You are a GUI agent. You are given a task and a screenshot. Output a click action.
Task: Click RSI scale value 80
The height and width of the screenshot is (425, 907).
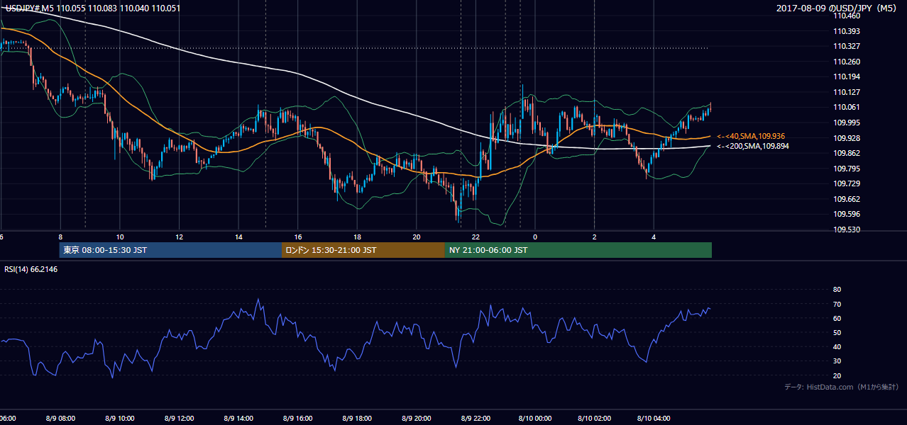point(837,290)
